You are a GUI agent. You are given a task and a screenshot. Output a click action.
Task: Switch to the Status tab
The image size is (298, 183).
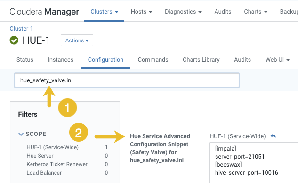coord(25,60)
